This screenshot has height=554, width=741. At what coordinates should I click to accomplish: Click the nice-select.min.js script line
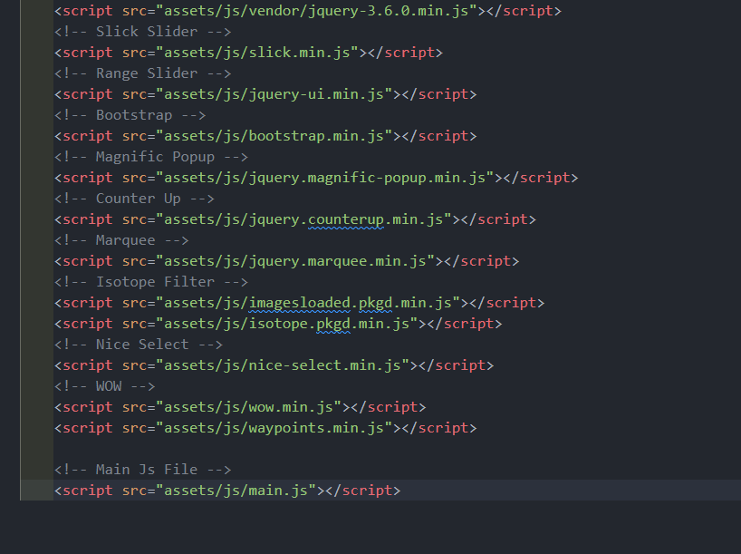pyautogui.click(x=274, y=364)
